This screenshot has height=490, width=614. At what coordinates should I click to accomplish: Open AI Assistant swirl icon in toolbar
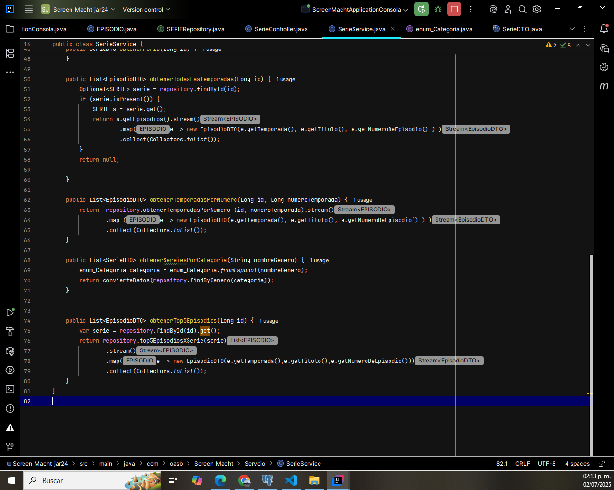tap(494, 9)
